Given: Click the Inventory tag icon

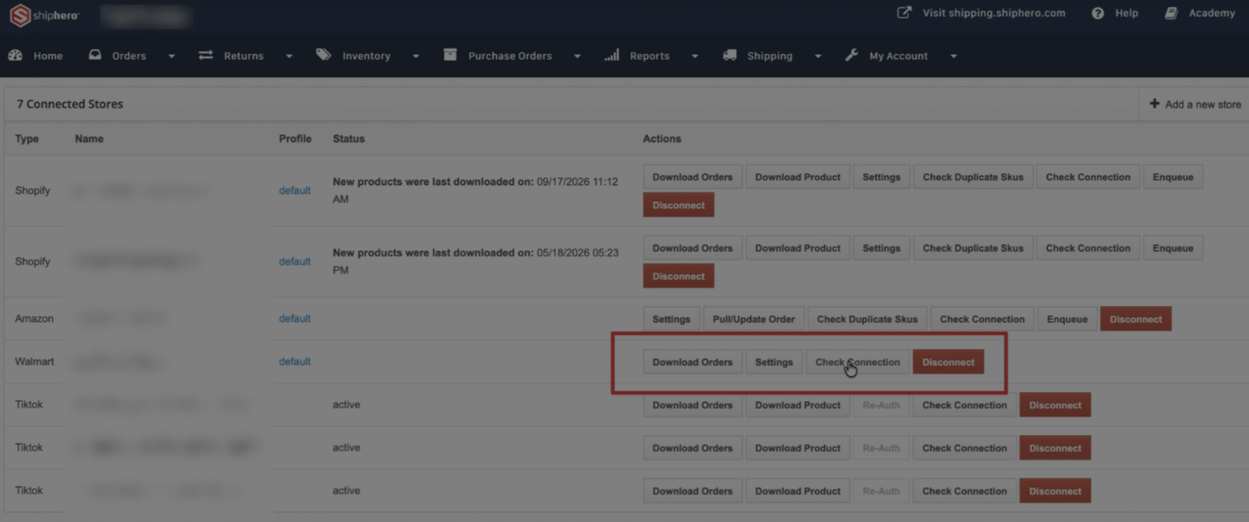Looking at the screenshot, I should (x=323, y=55).
